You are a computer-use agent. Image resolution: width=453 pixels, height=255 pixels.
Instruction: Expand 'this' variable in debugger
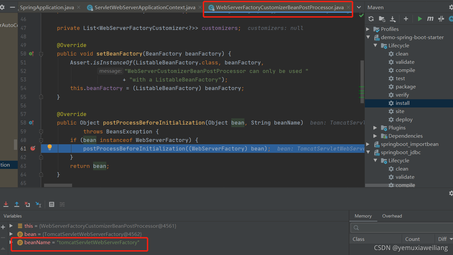pyautogui.click(x=11, y=226)
